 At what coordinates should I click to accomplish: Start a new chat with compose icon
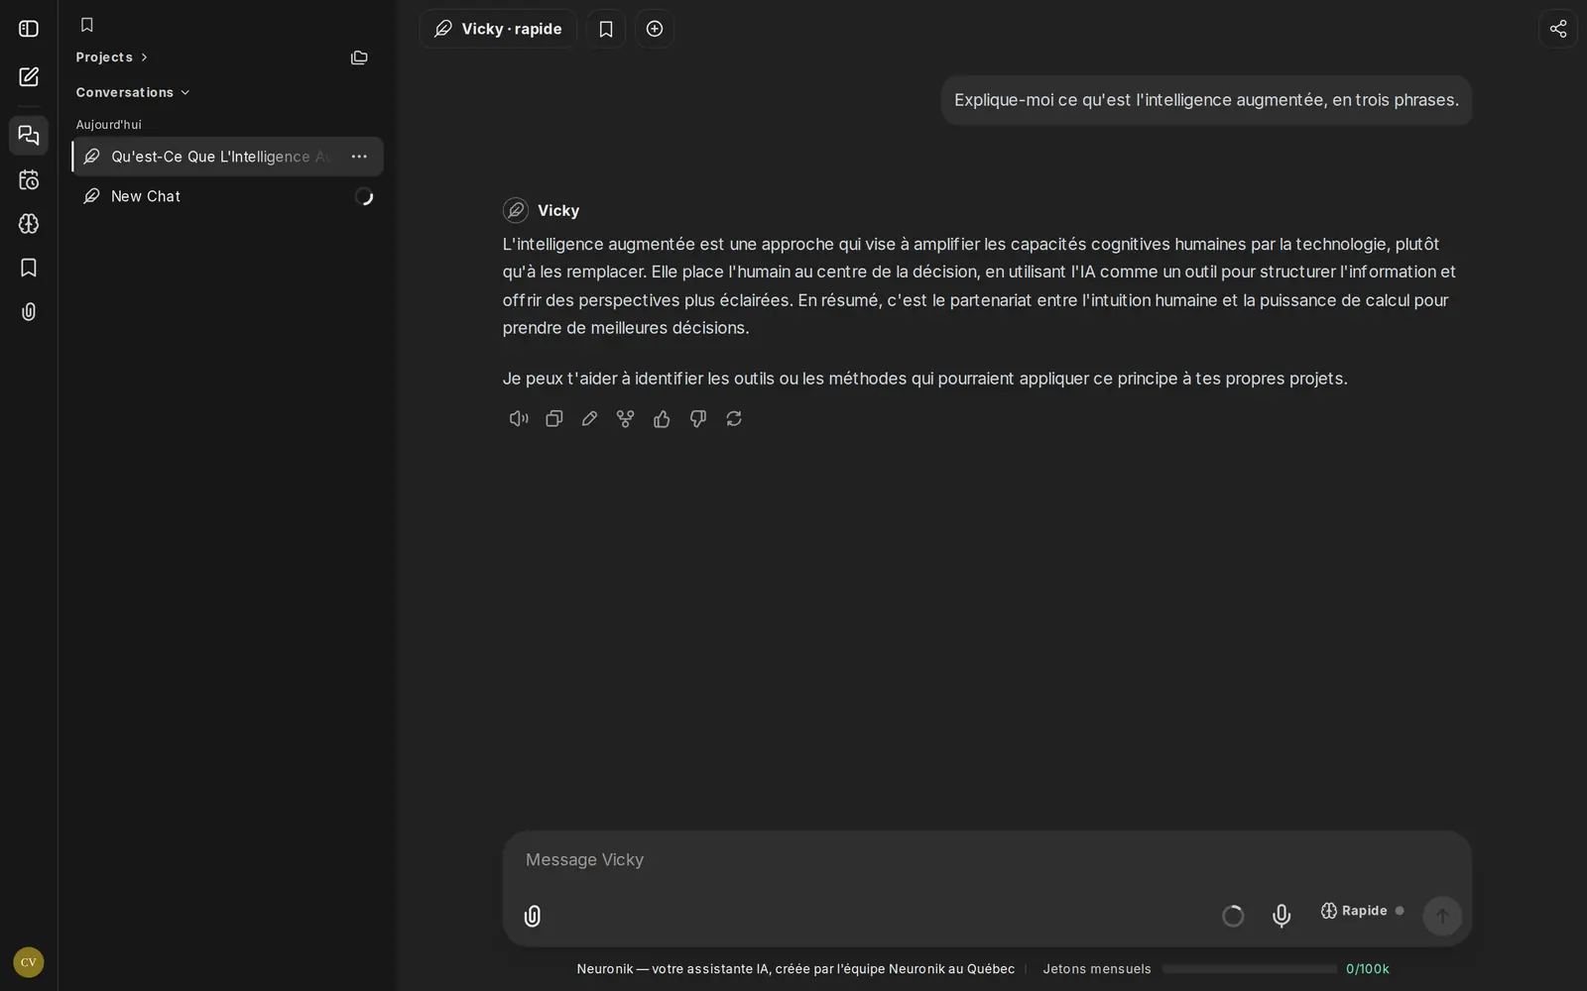click(29, 77)
